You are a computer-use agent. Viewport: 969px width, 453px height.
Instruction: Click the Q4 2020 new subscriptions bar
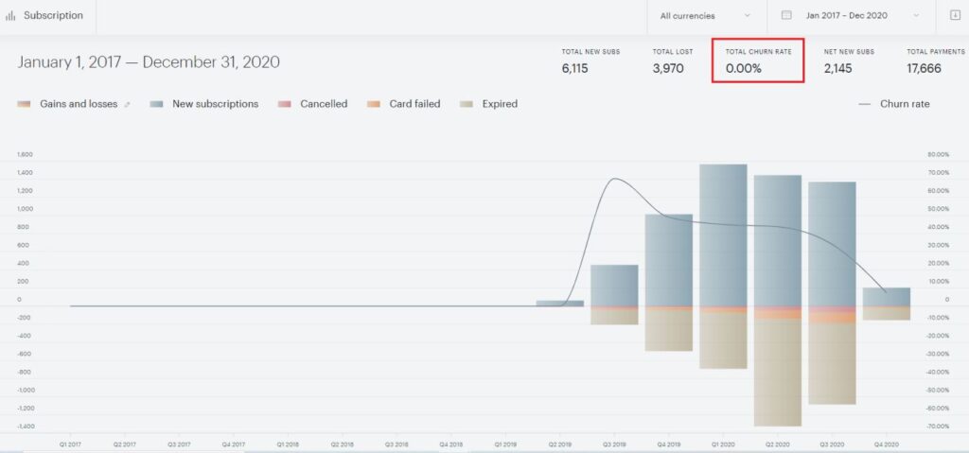tap(886, 297)
